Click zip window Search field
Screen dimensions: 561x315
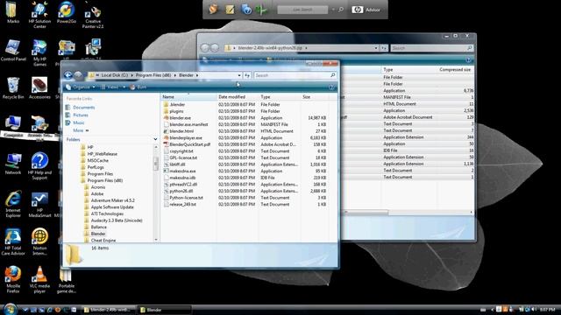[431, 48]
